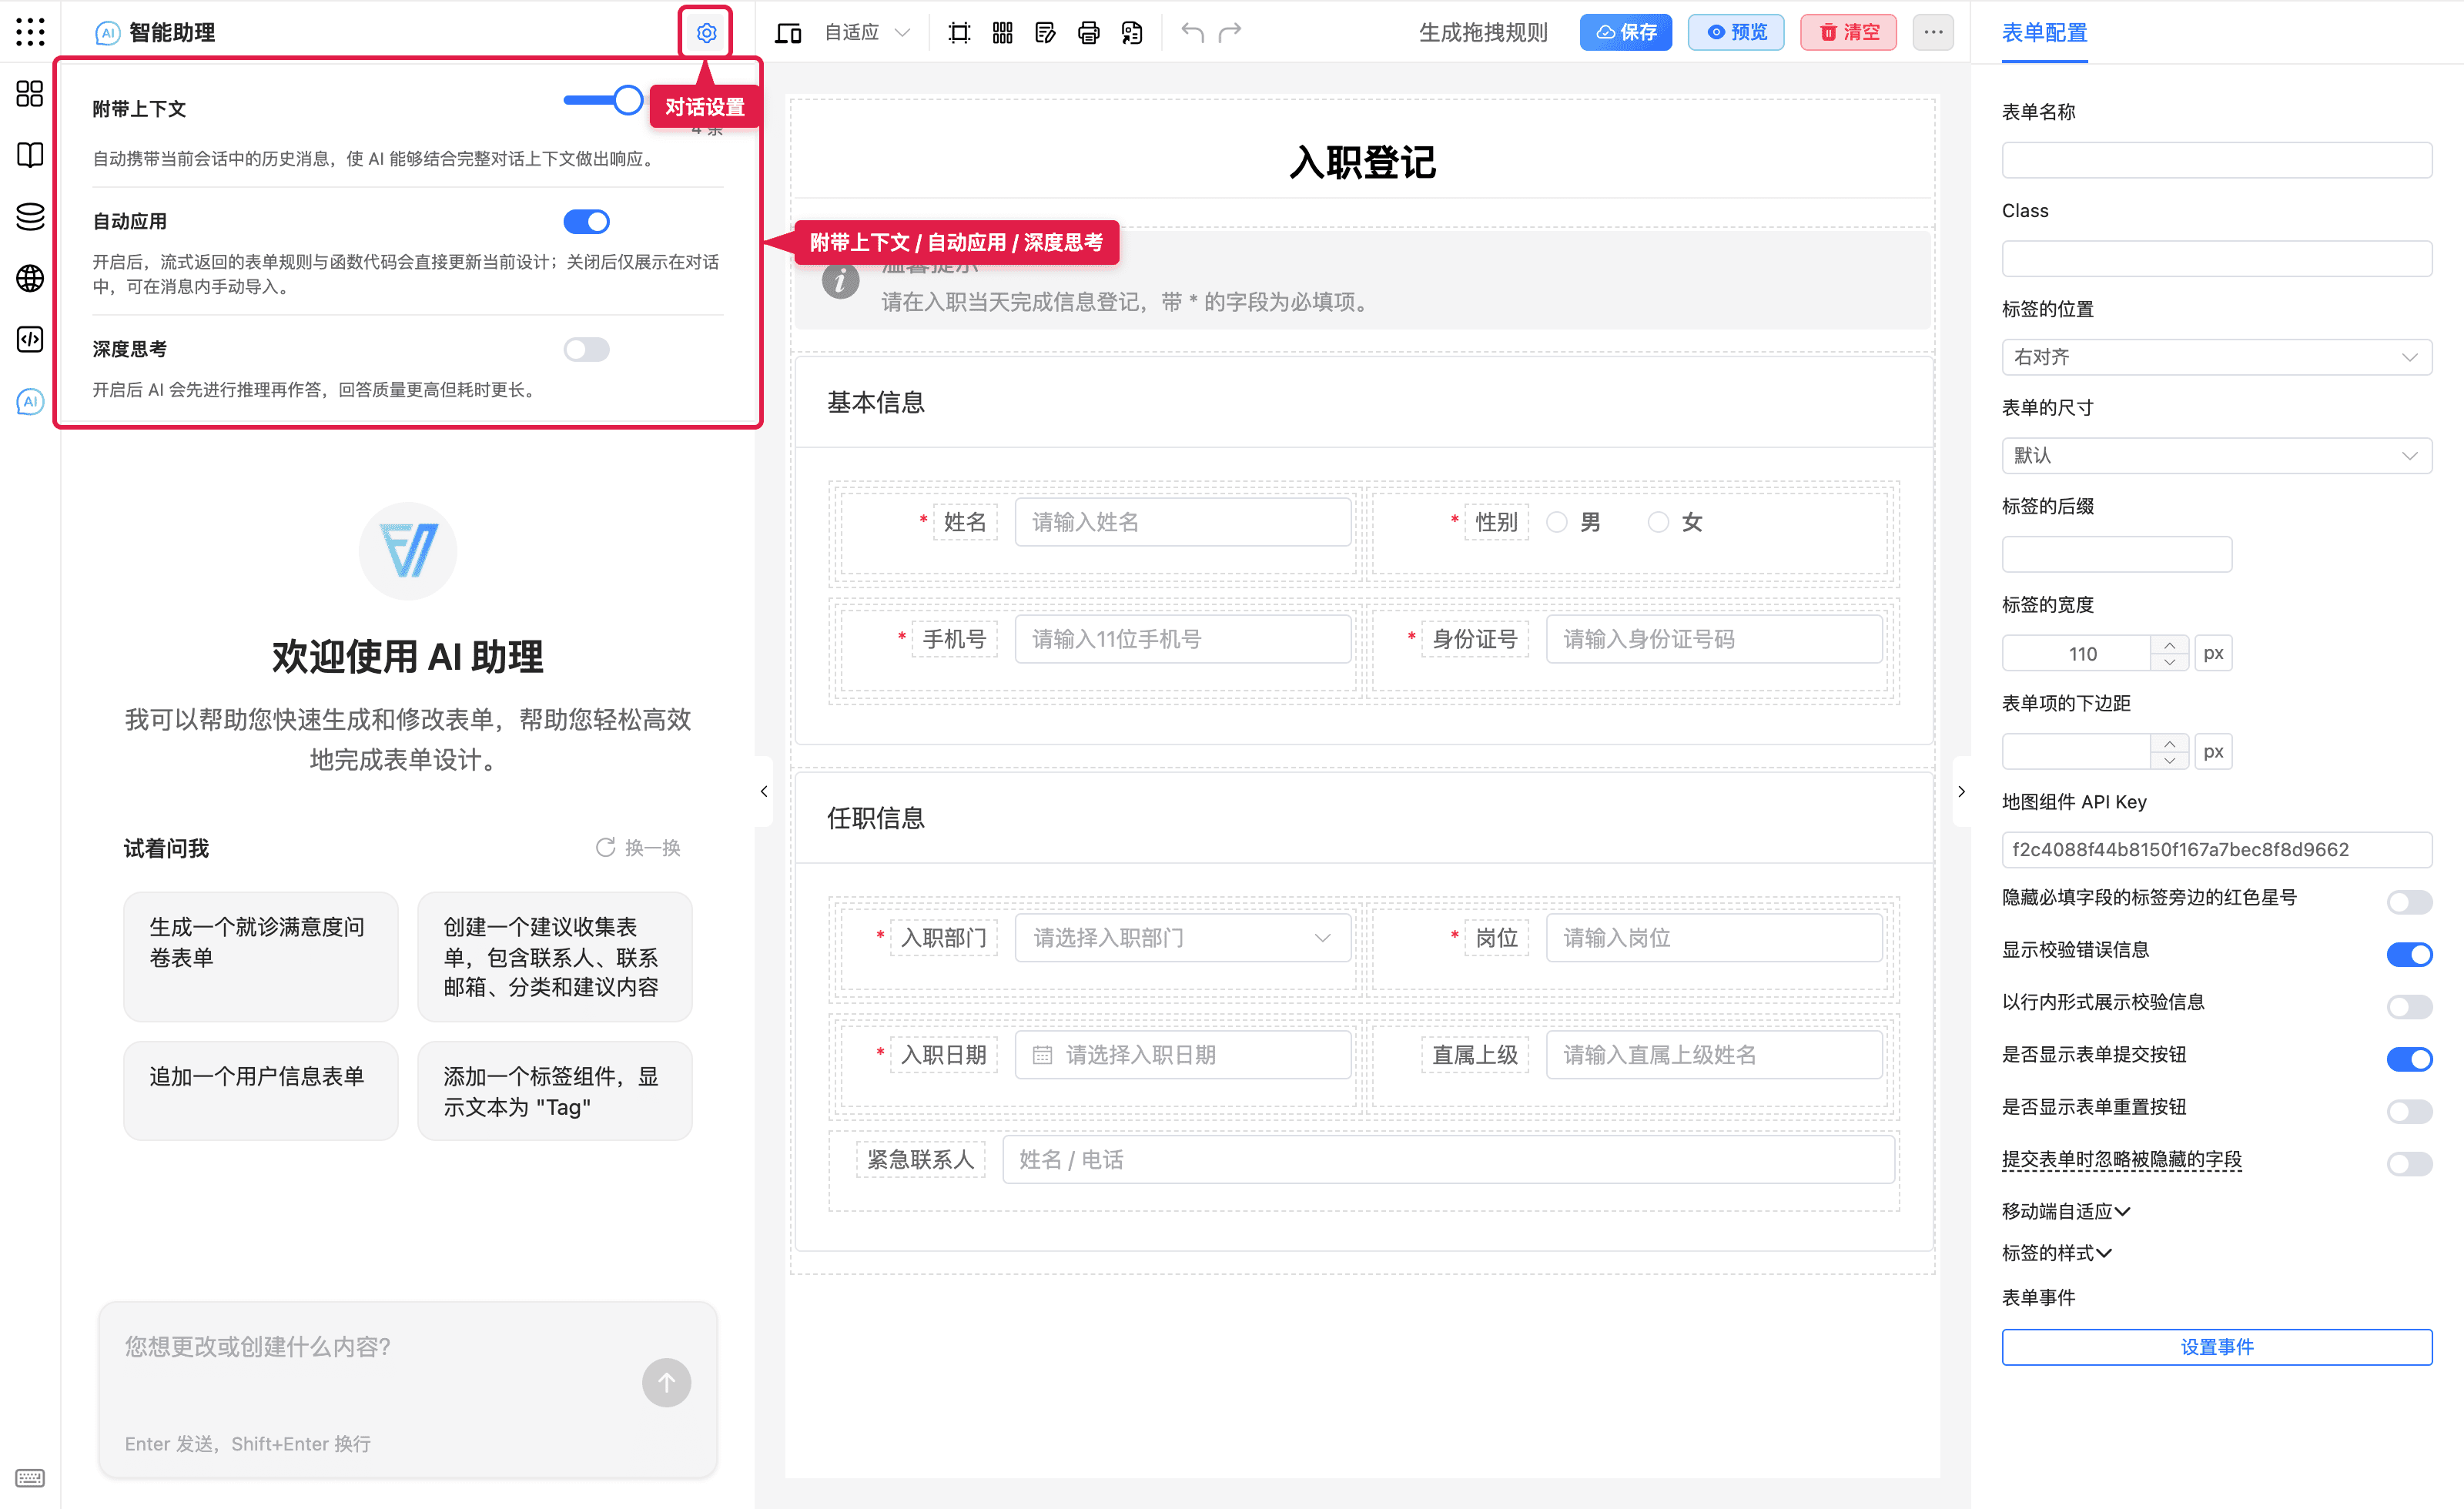The image size is (2464, 1509).
Task: Select the 女 radio button
Action: [x=1658, y=522]
